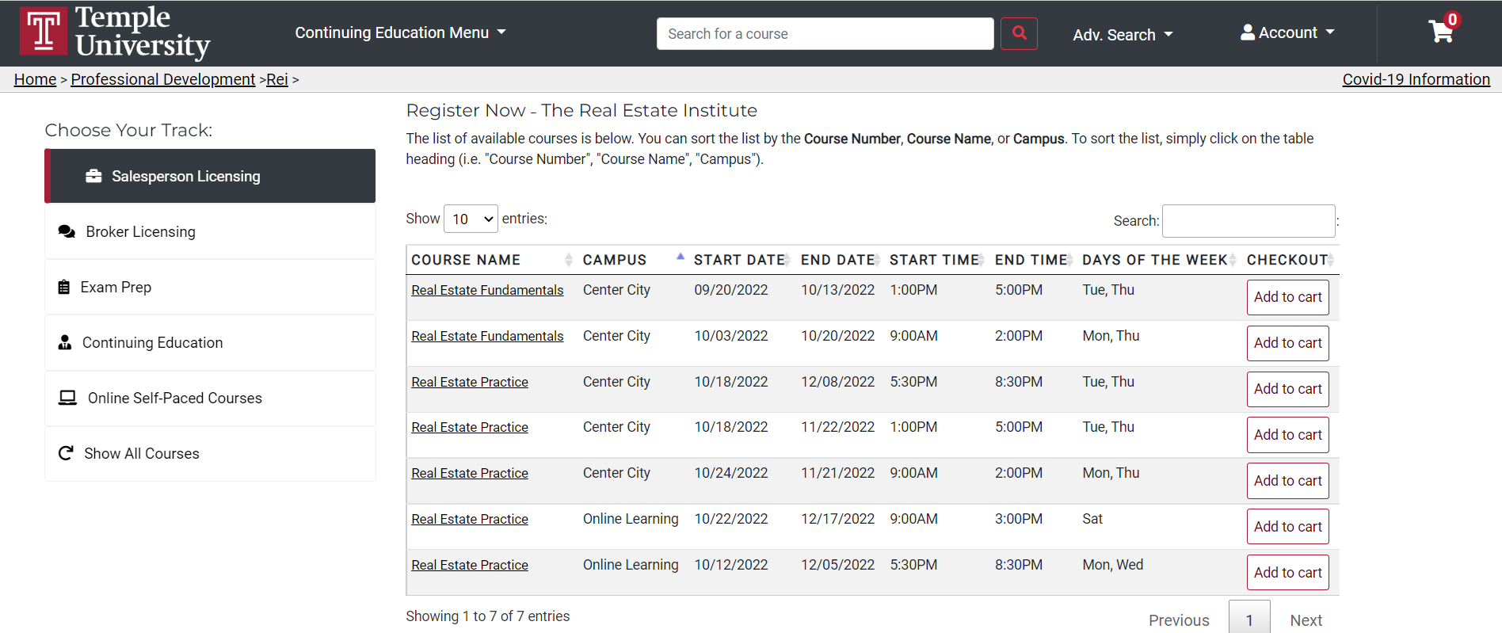Add the Mon, Wed Online course to cart
The width and height of the screenshot is (1502, 633).
tap(1287, 573)
